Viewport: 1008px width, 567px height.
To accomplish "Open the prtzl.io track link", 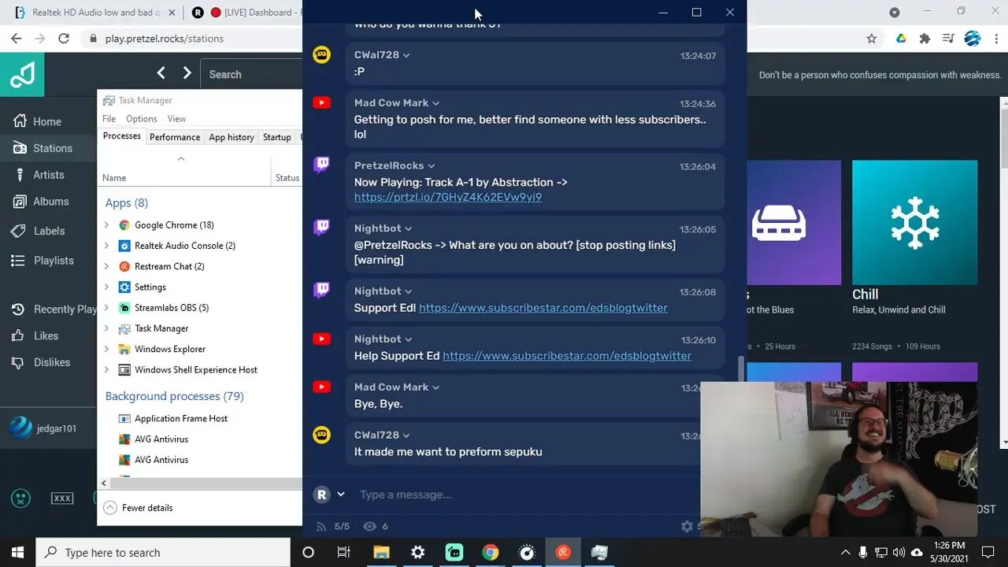I will click(448, 198).
